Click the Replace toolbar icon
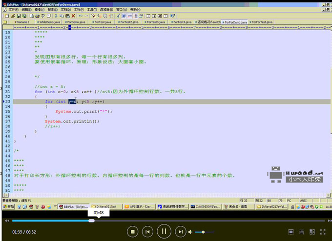This screenshot has width=332, height=241. pos(99,16)
